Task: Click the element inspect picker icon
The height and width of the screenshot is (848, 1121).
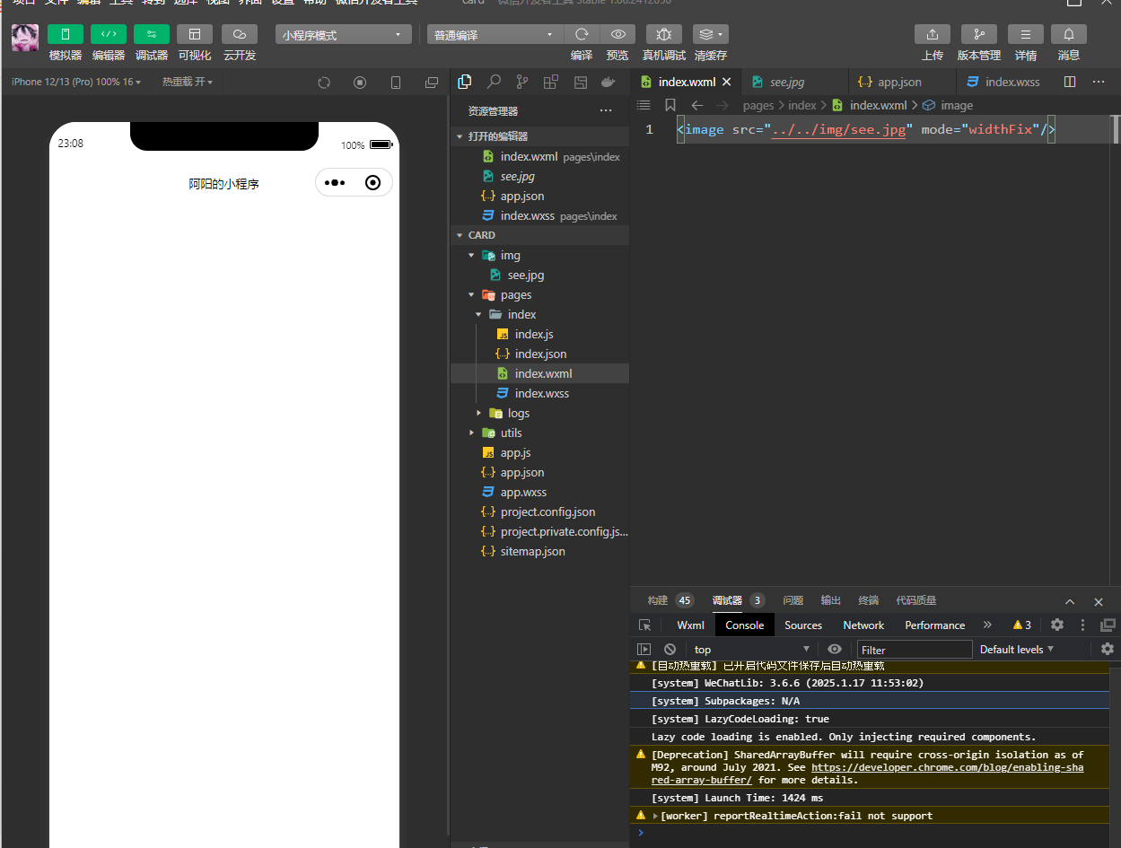Action: click(644, 625)
